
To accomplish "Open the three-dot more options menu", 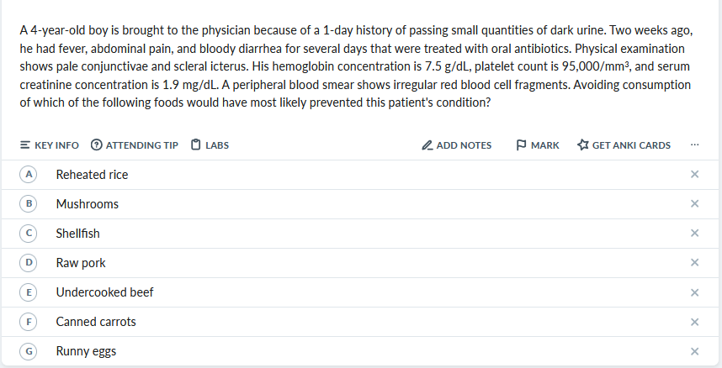I will coord(694,145).
